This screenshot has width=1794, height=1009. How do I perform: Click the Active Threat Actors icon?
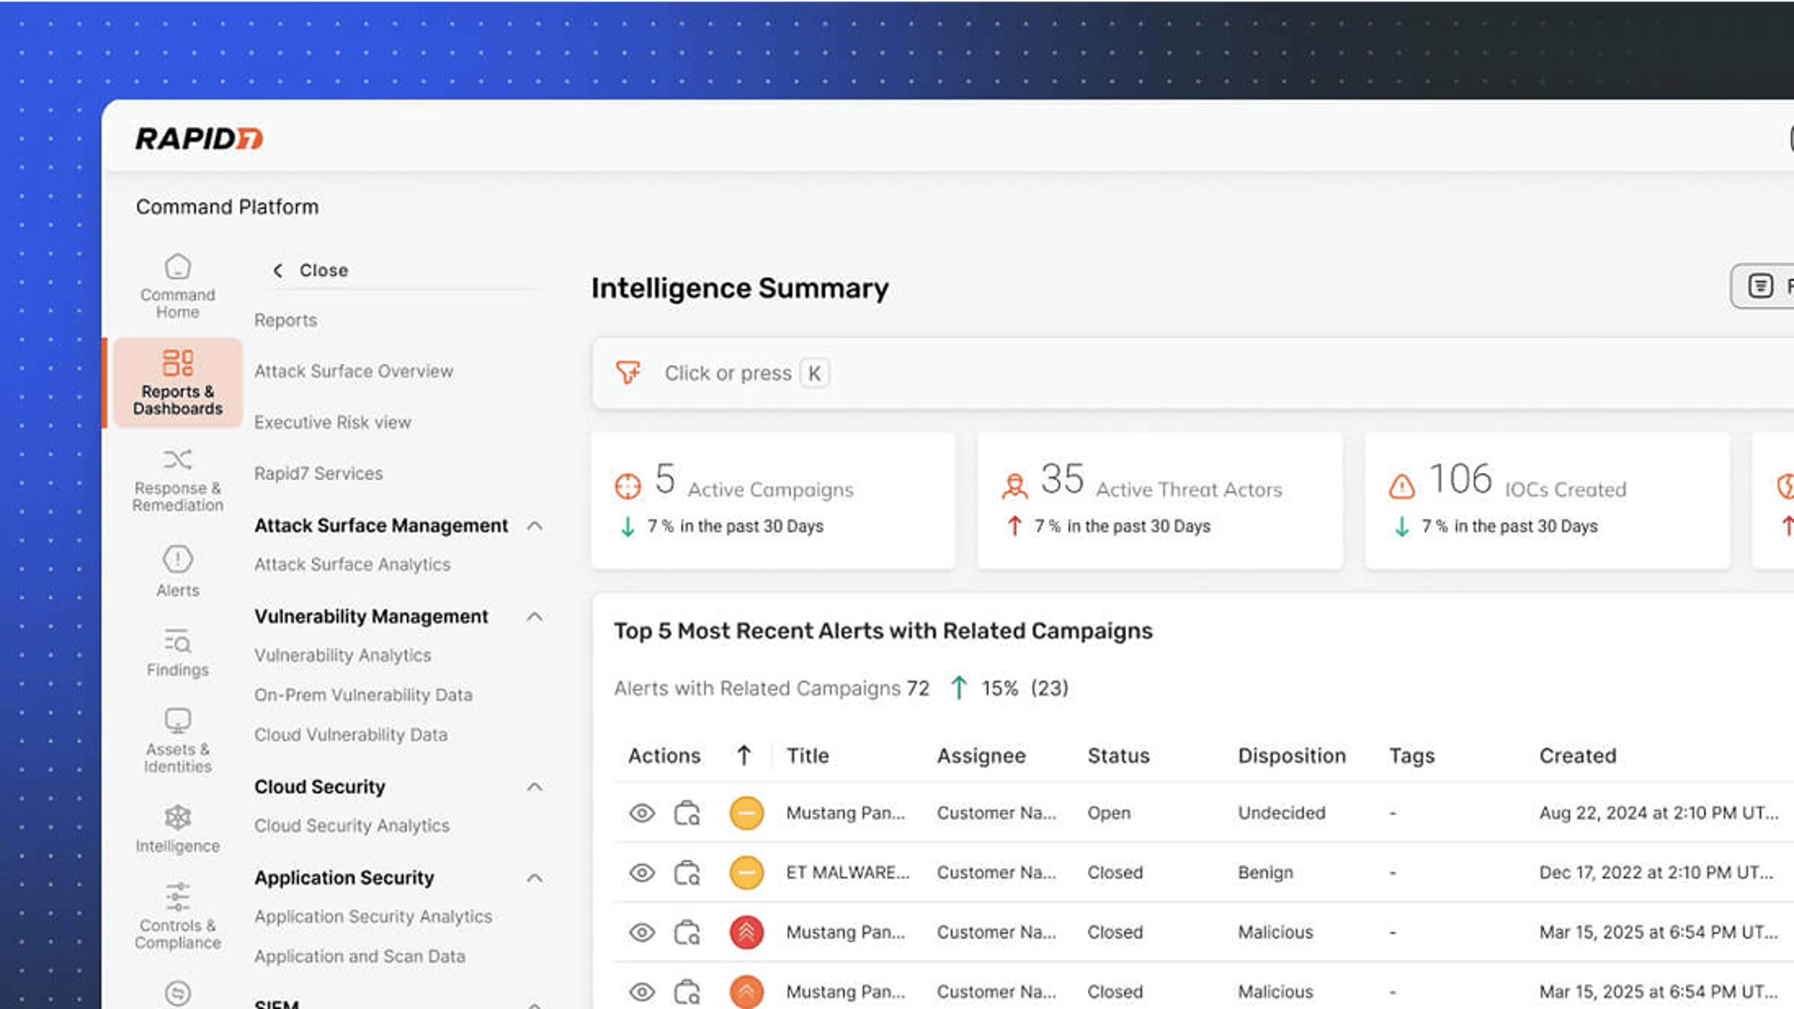click(x=1015, y=486)
